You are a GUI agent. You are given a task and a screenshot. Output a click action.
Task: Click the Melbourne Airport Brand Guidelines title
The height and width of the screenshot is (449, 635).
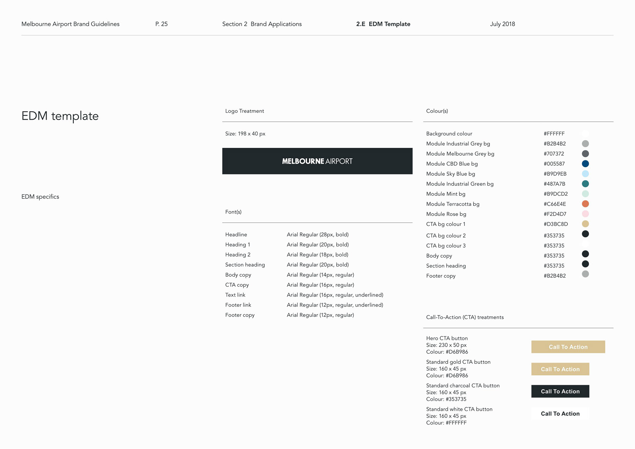coord(70,24)
